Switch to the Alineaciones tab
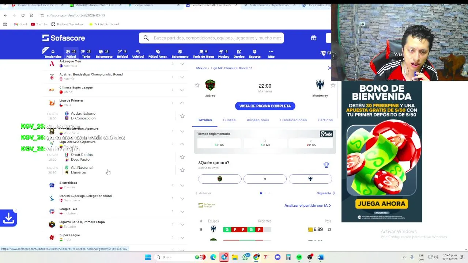468x263 pixels. pos(258,120)
